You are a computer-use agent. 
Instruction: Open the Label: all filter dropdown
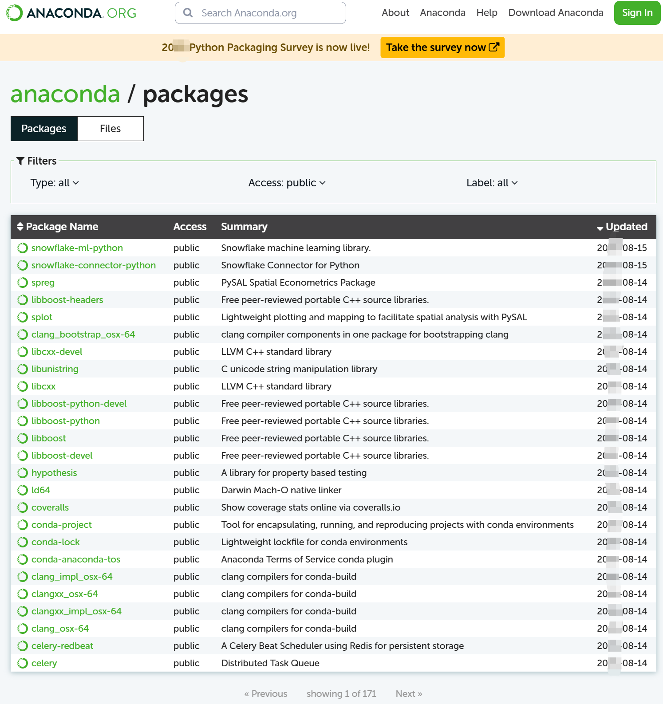tap(492, 183)
